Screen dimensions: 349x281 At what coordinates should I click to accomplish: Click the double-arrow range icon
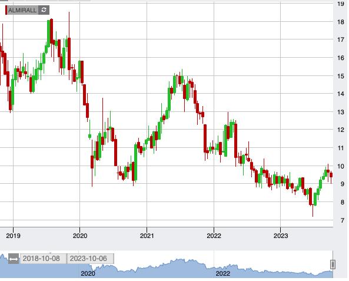click(14, 259)
